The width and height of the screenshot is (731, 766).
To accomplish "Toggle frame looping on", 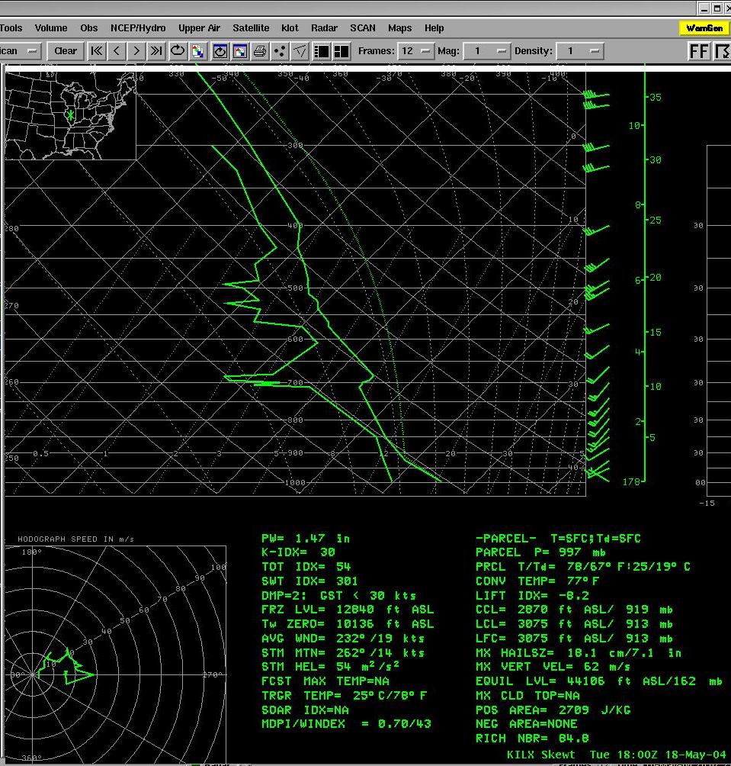I will click(x=178, y=51).
